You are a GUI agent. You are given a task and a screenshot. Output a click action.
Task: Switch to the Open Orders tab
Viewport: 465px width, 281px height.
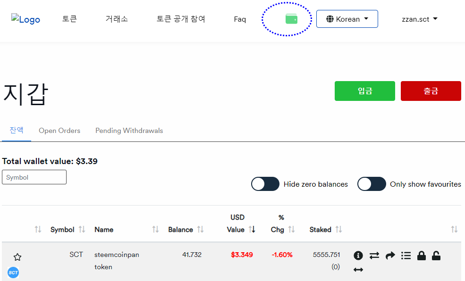click(x=59, y=131)
